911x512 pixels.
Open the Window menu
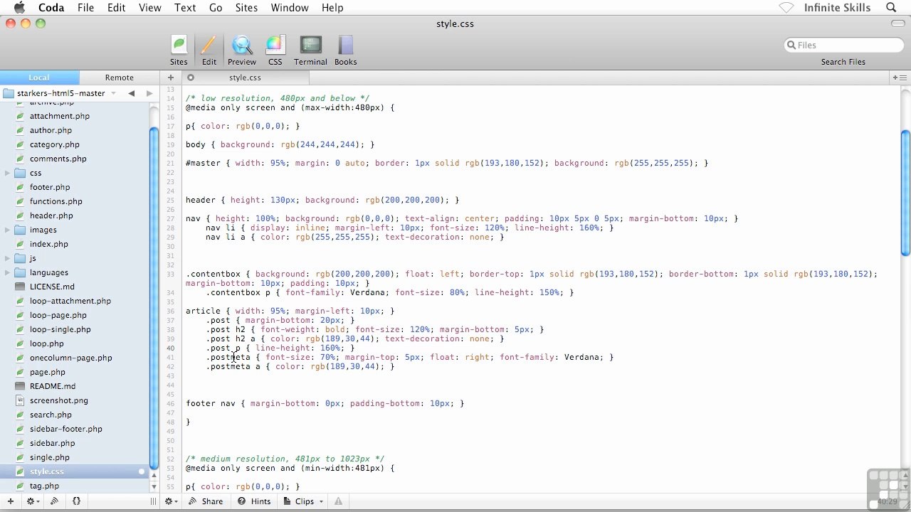pos(290,8)
